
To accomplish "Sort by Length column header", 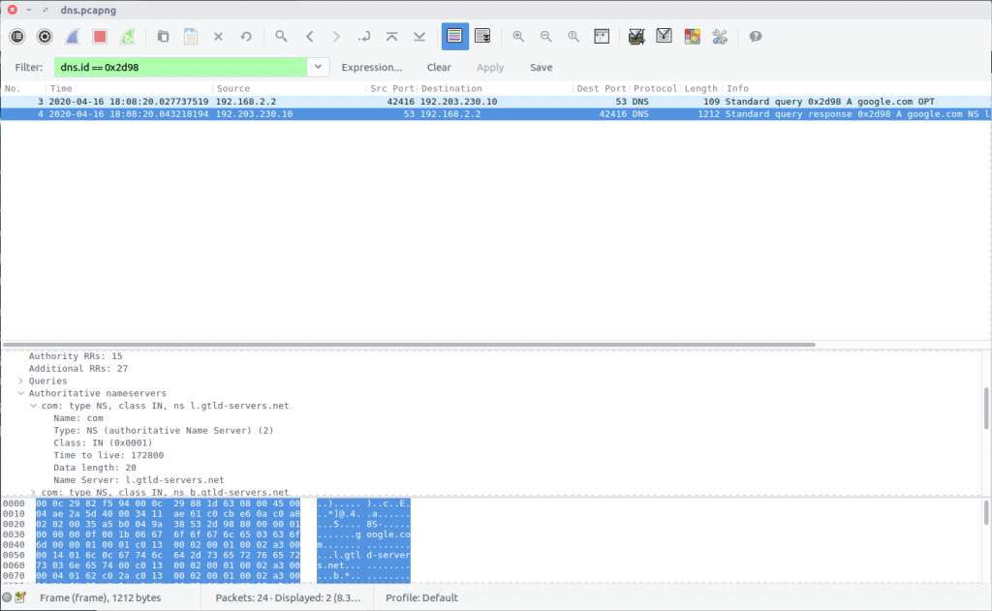I will pyautogui.click(x=701, y=88).
